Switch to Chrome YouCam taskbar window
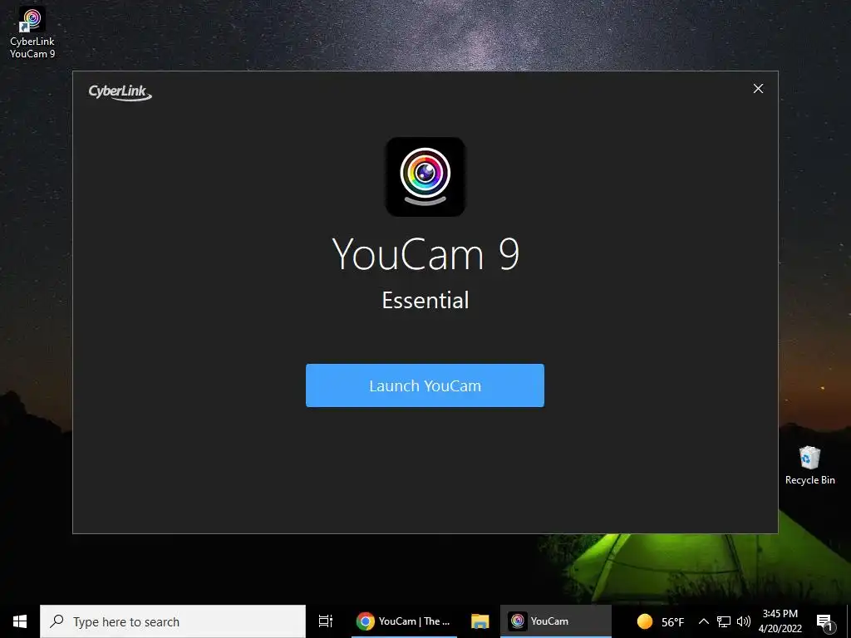Viewport: 851px width, 638px height. [404, 621]
